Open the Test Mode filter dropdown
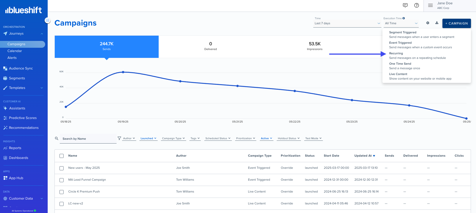The width and height of the screenshot is (476, 213). click(x=314, y=138)
